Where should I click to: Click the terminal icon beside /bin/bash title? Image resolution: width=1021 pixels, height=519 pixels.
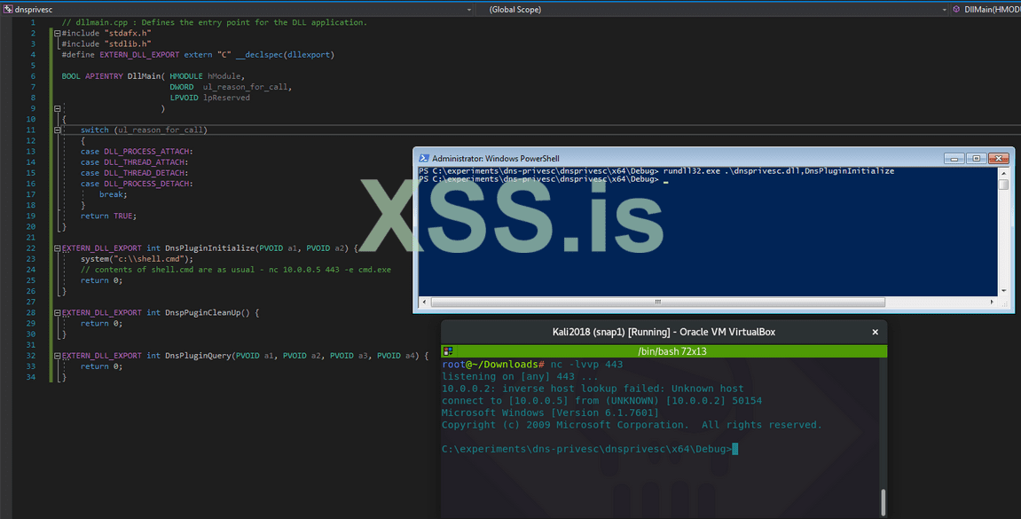448,351
